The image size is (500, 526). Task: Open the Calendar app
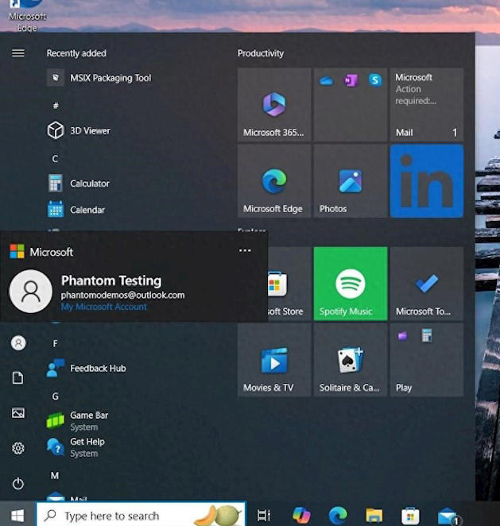(76, 210)
